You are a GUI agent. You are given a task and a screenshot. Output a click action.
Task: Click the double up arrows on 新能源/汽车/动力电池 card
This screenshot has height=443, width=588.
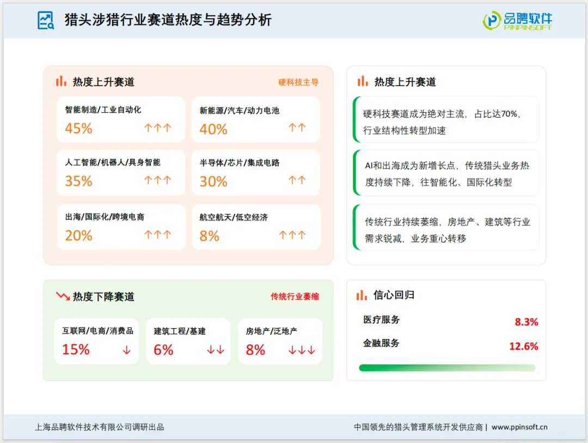coord(297,128)
